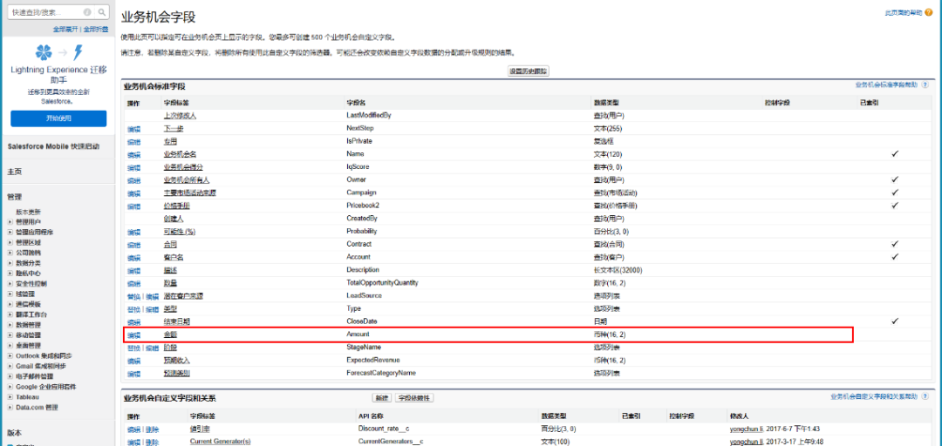
Task: Click the ForecastCategoryName field name cell
Action: pyautogui.click(x=381, y=374)
